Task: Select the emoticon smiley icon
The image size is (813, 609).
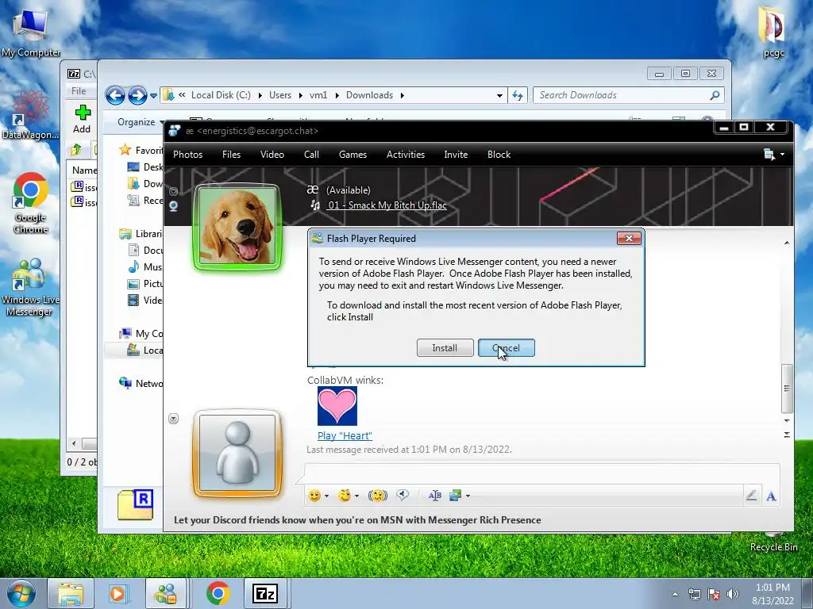Action: [x=314, y=496]
